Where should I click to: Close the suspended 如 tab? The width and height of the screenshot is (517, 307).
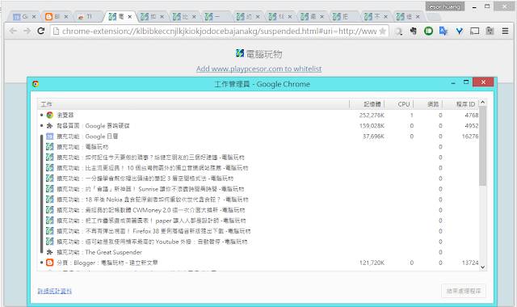point(162,16)
